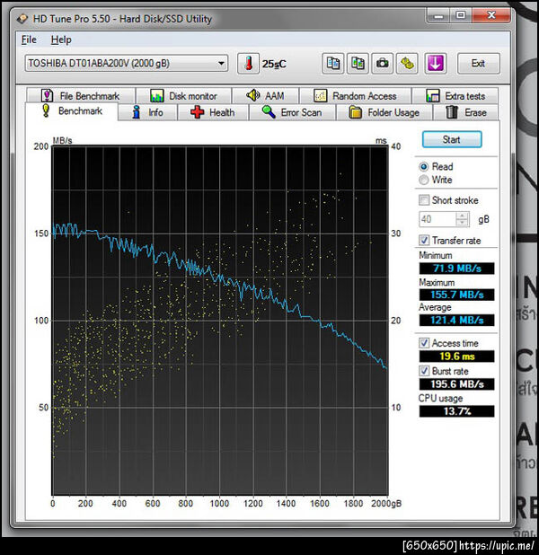Click the 25°C temperature reading

point(274,64)
